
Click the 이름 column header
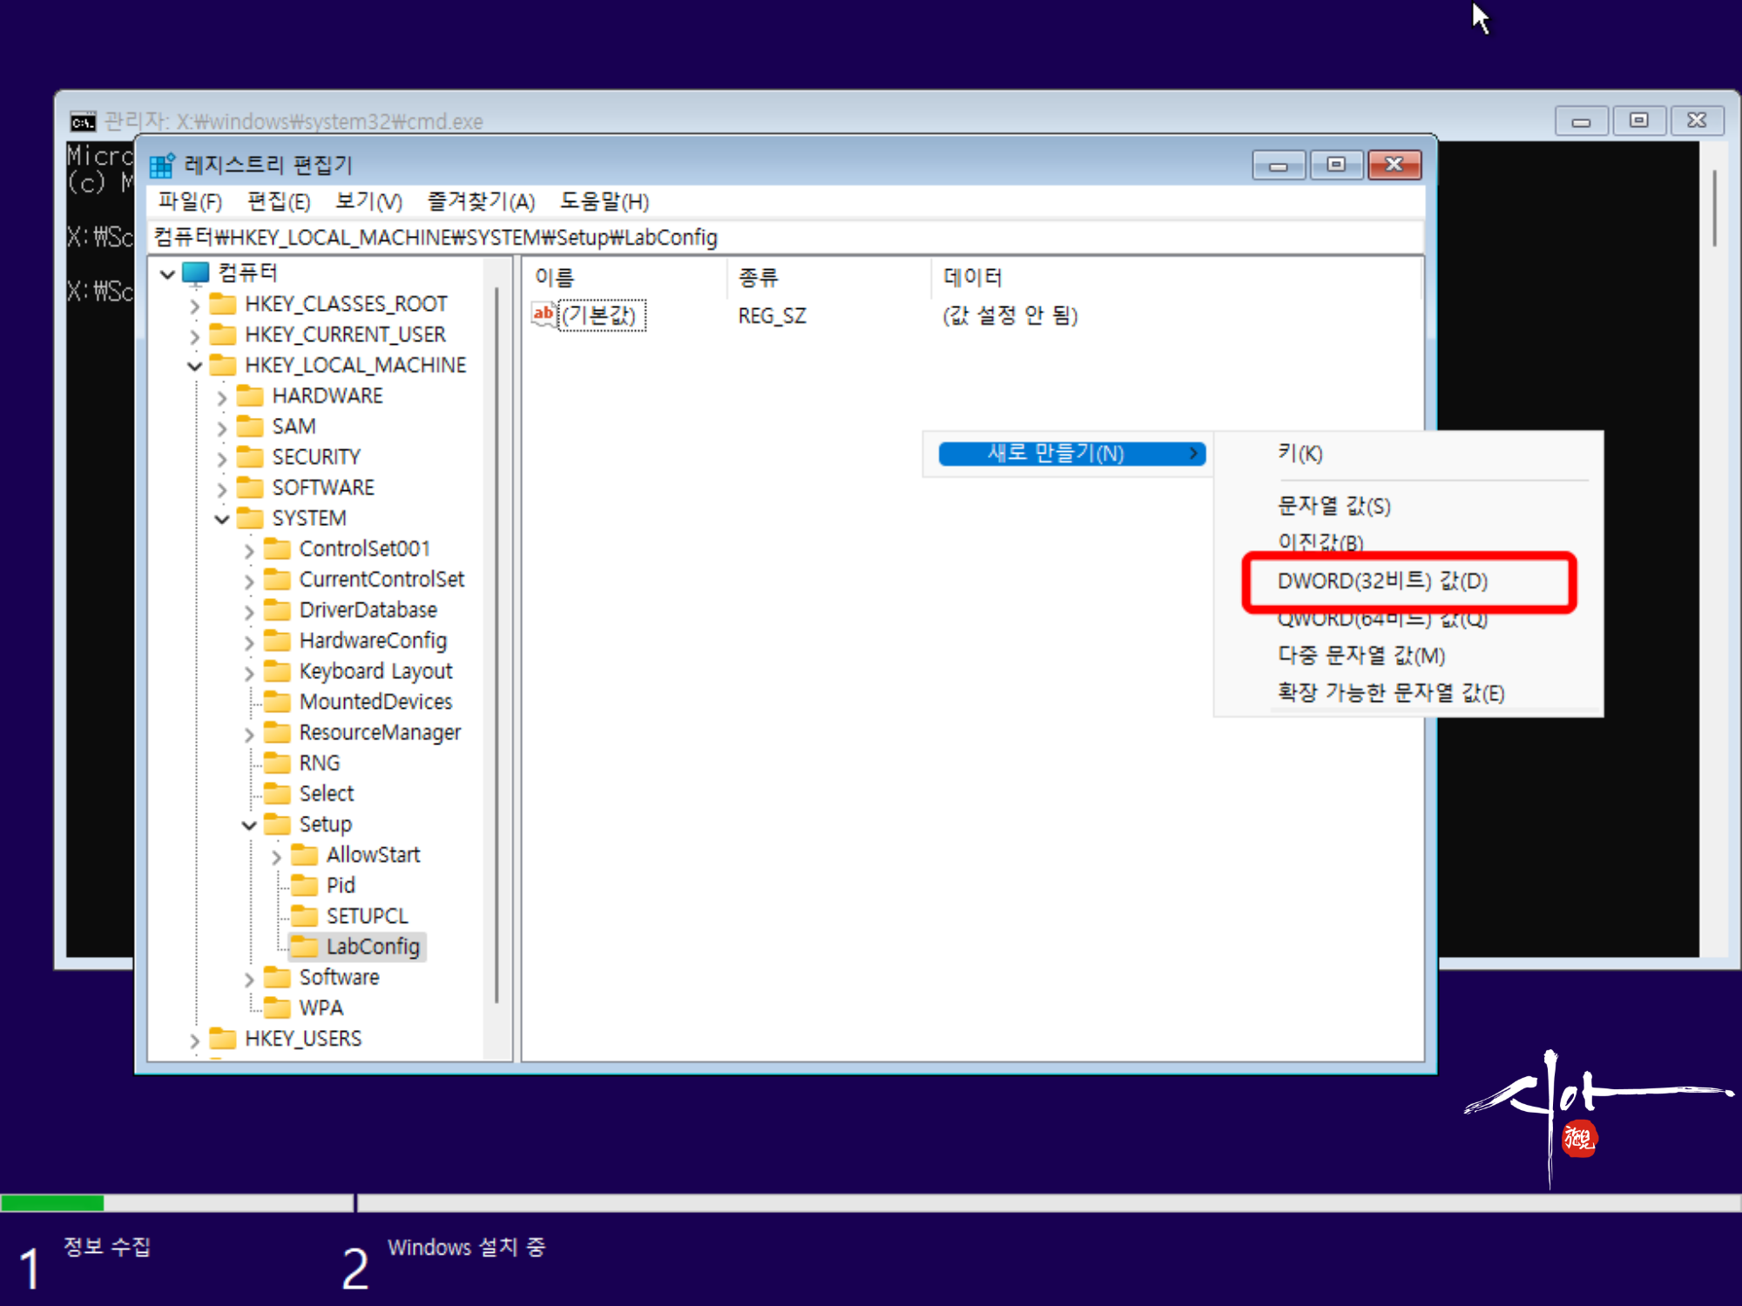[x=555, y=278]
